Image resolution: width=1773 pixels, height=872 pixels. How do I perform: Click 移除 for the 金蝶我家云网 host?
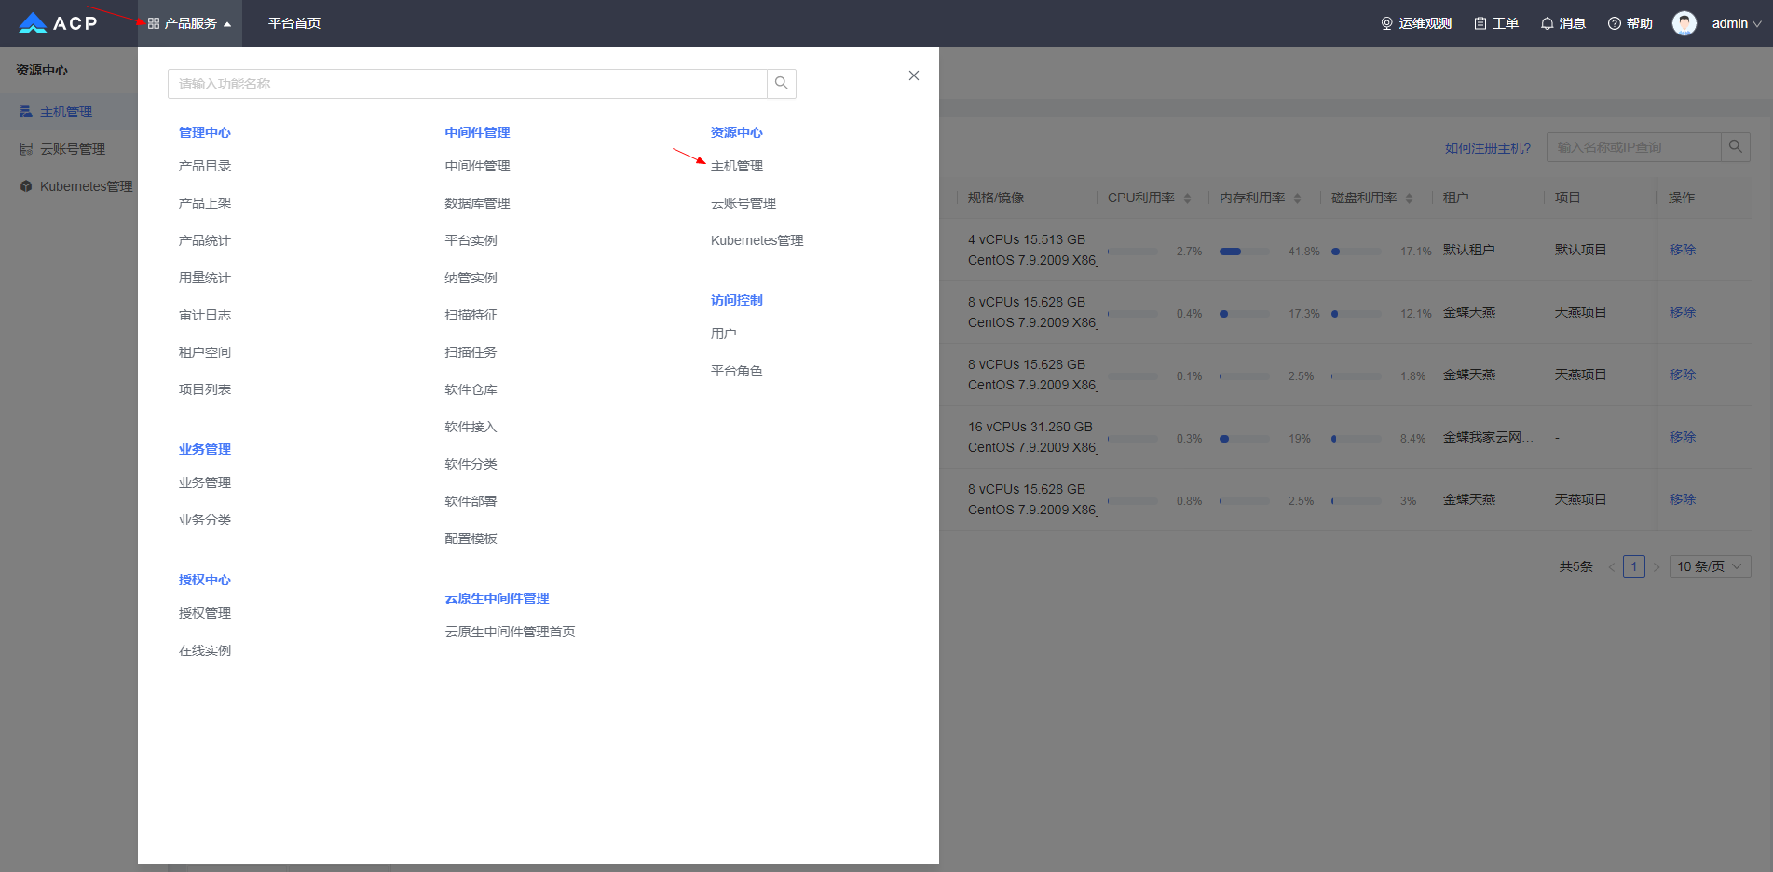click(1683, 437)
